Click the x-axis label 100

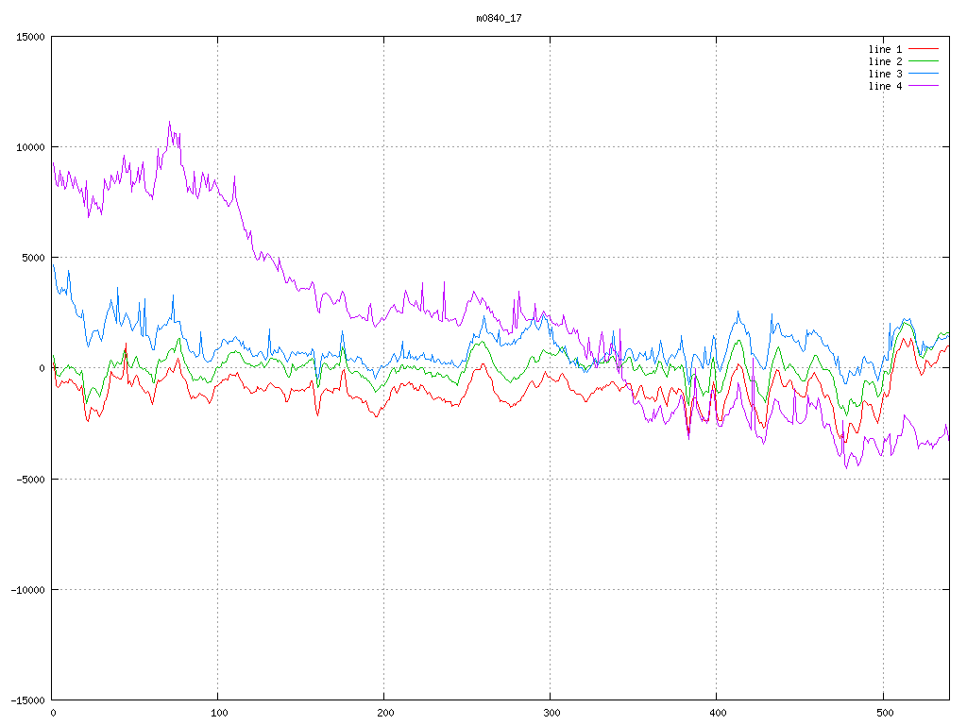tap(219, 713)
